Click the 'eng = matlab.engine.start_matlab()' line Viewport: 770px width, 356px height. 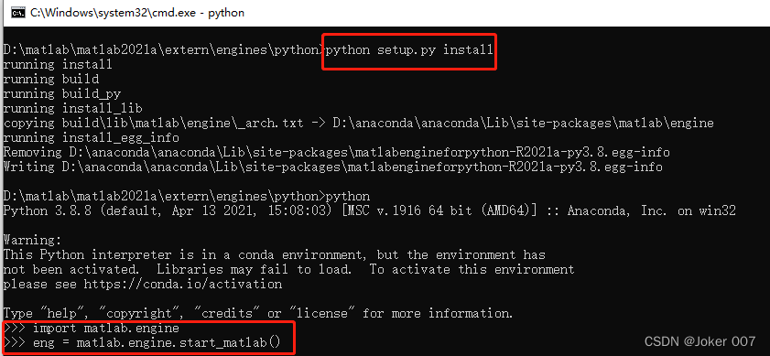click(x=142, y=342)
